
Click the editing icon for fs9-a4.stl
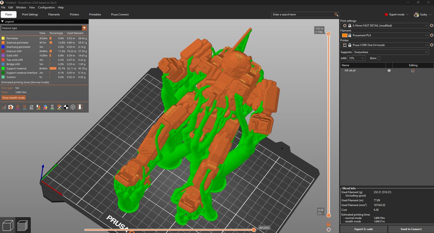click(413, 71)
